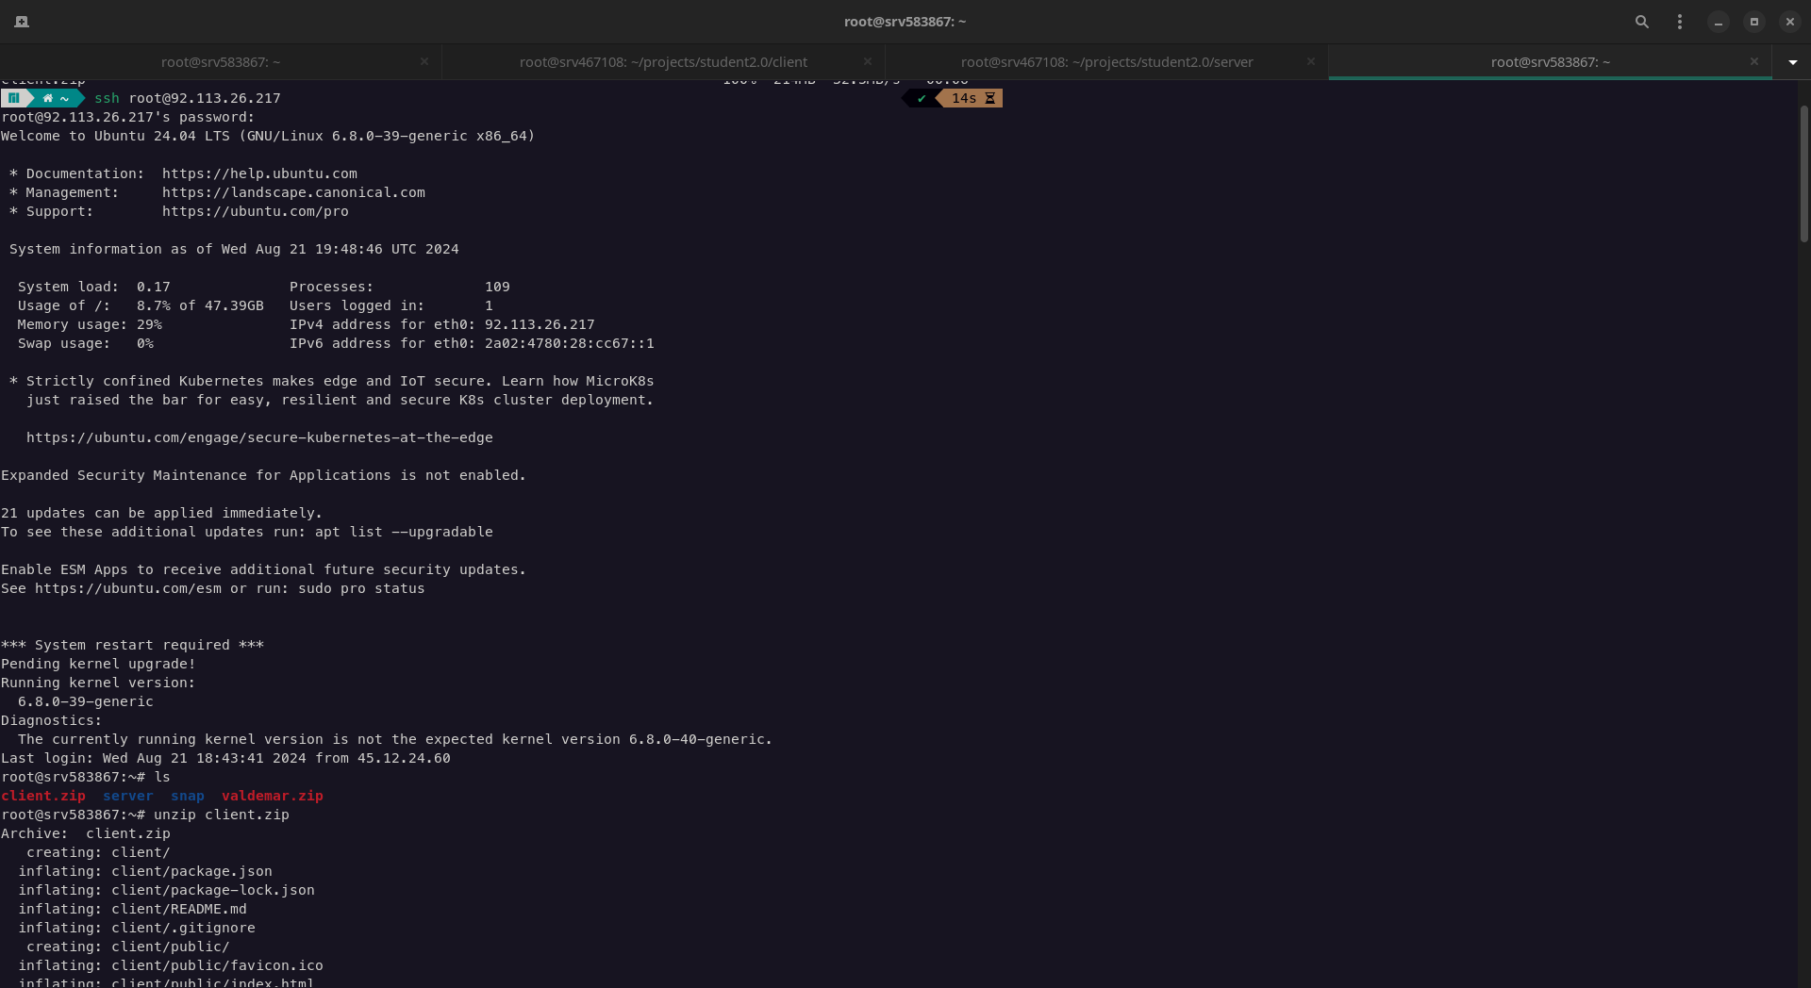Maximize the terminal window
This screenshot has height=988, width=1811.
tap(1754, 22)
